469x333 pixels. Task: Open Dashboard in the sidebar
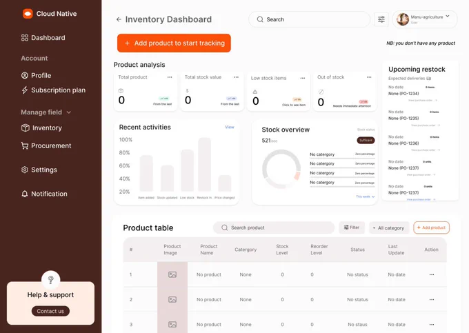(x=43, y=38)
